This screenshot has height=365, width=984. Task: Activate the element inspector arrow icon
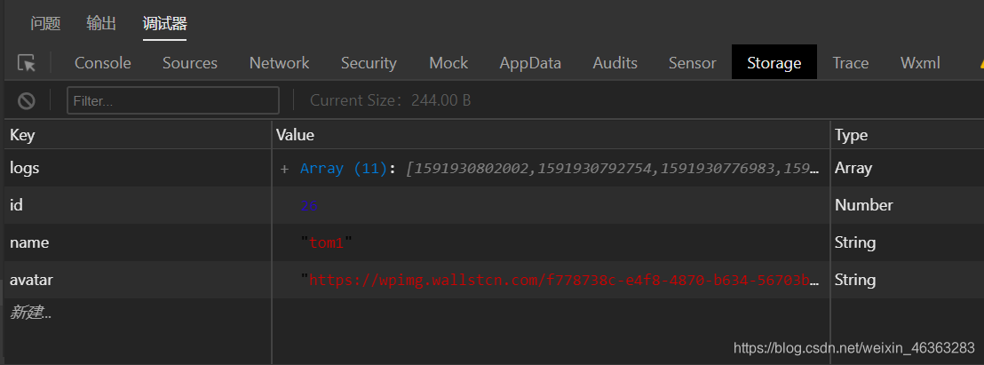point(27,63)
